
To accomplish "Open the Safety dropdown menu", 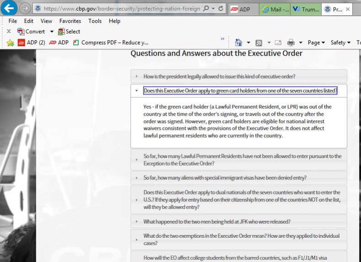I will (340, 43).
